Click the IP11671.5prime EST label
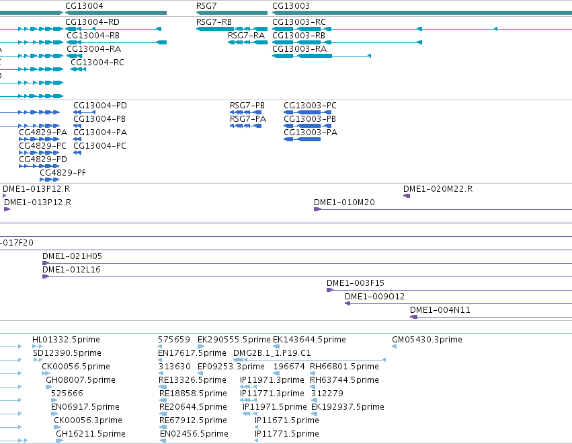 point(287,420)
